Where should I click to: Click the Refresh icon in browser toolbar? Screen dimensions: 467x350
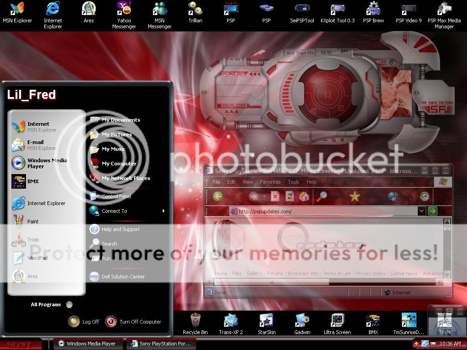(289, 196)
